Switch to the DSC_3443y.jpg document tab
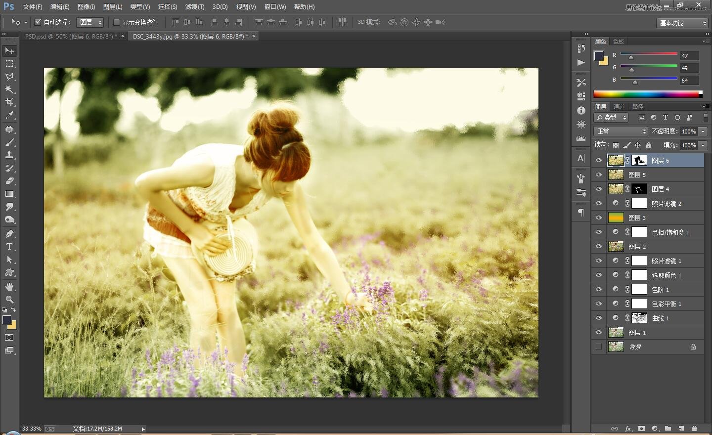Viewport: 712px width, 435px height. click(x=188, y=36)
